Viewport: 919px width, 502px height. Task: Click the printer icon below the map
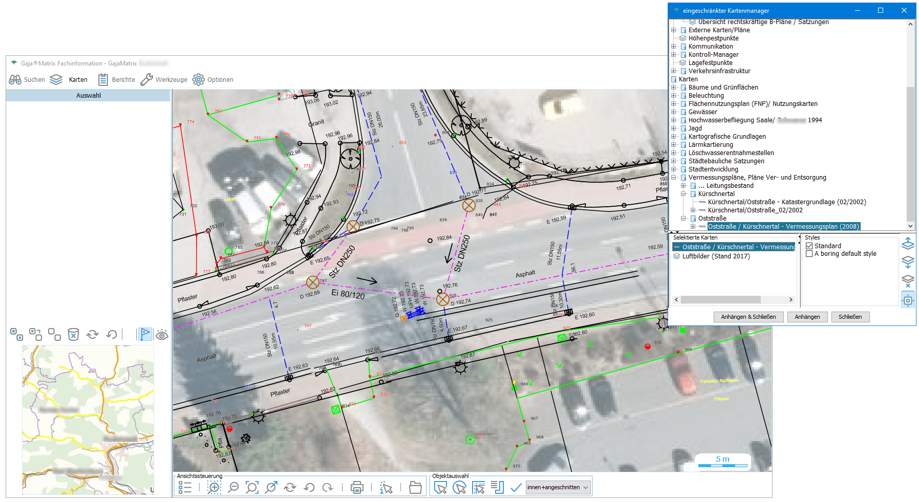[x=357, y=488]
